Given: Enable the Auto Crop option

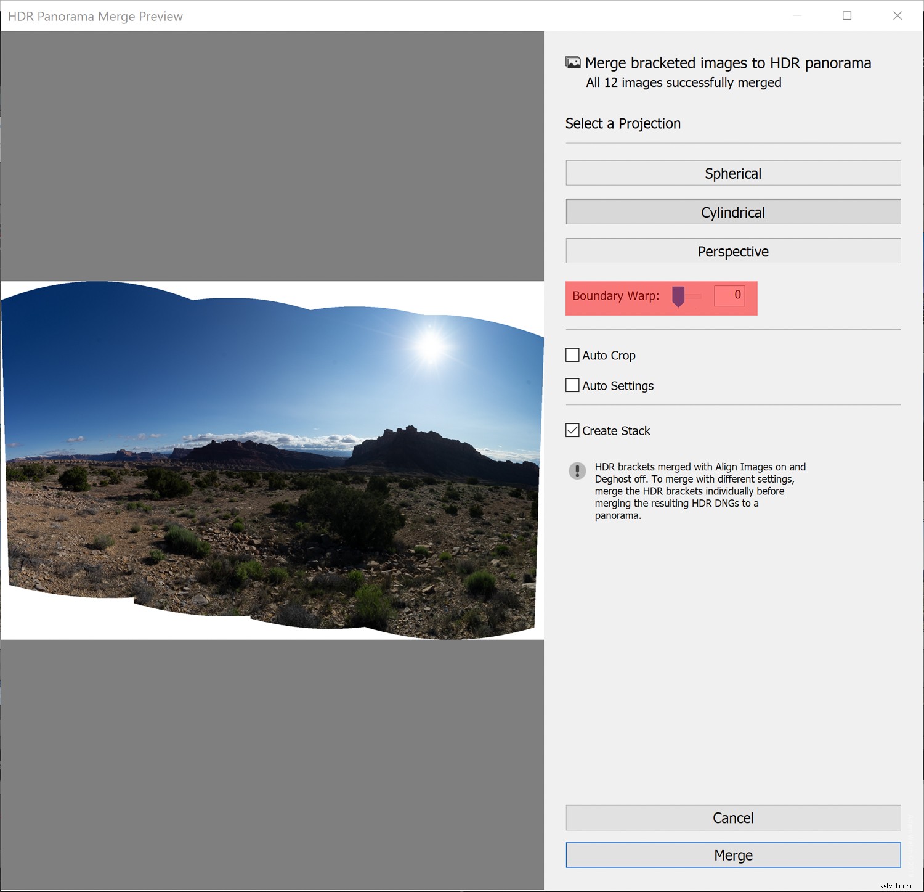Looking at the screenshot, I should (x=572, y=355).
